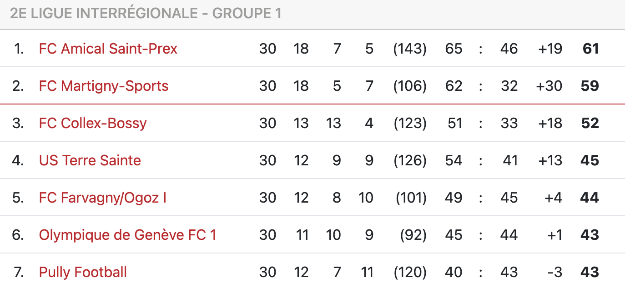
Task: Select the FC Collex-Bossy team link
Action: coord(93,123)
